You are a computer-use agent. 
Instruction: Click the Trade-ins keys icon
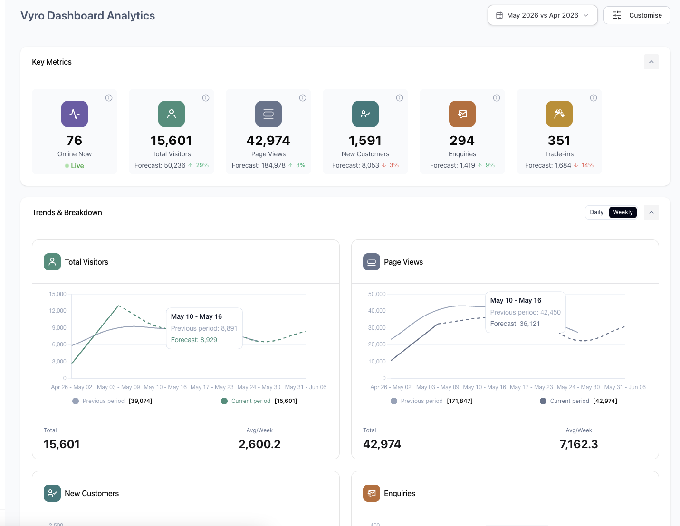pos(559,114)
